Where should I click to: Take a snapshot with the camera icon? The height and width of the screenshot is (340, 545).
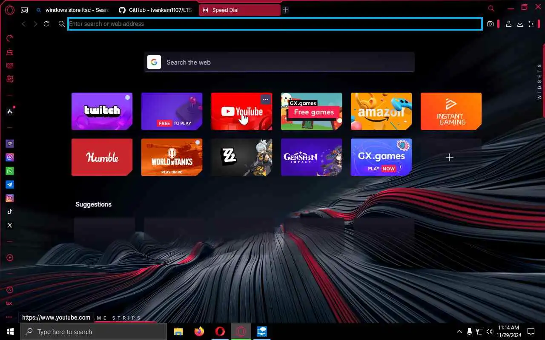(490, 24)
